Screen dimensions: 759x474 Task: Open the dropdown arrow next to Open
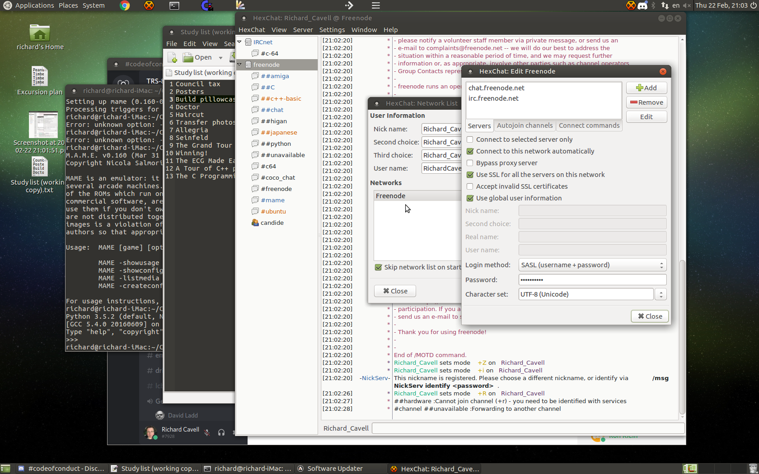coord(220,58)
